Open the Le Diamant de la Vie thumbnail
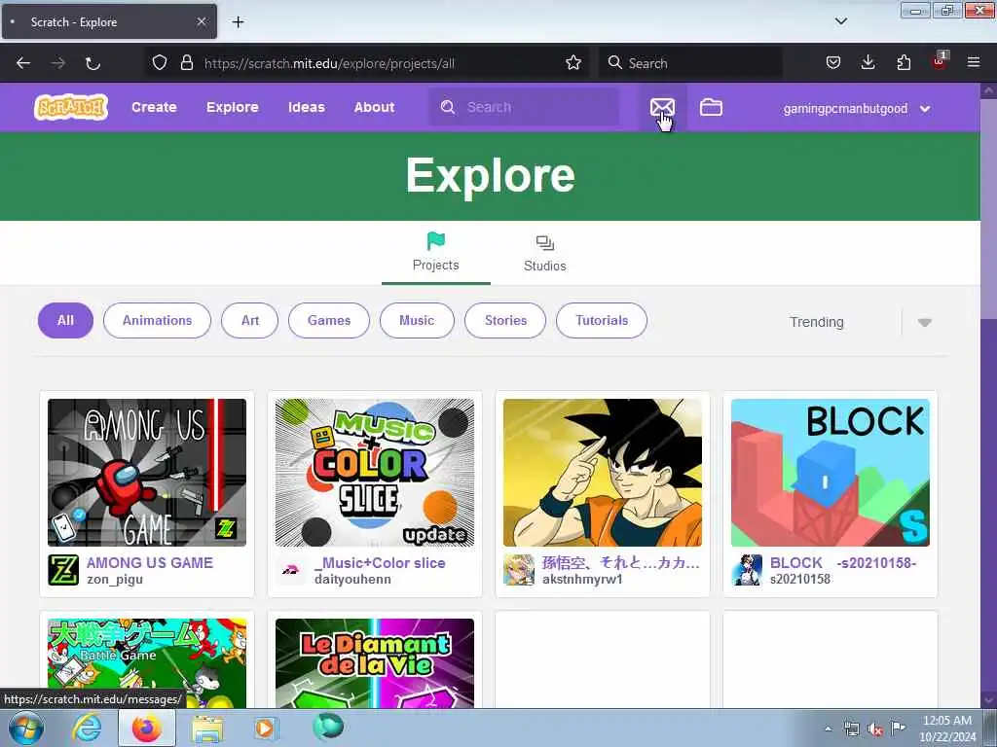Image resolution: width=997 pixels, height=747 pixels. 375,663
